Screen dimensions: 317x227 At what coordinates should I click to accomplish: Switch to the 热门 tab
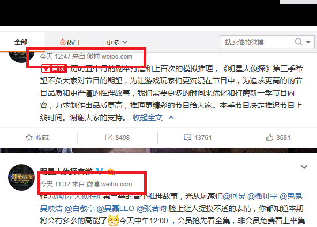[70, 42]
